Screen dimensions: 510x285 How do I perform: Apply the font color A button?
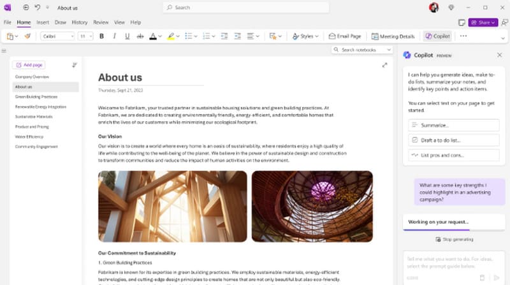(x=153, y=36)
